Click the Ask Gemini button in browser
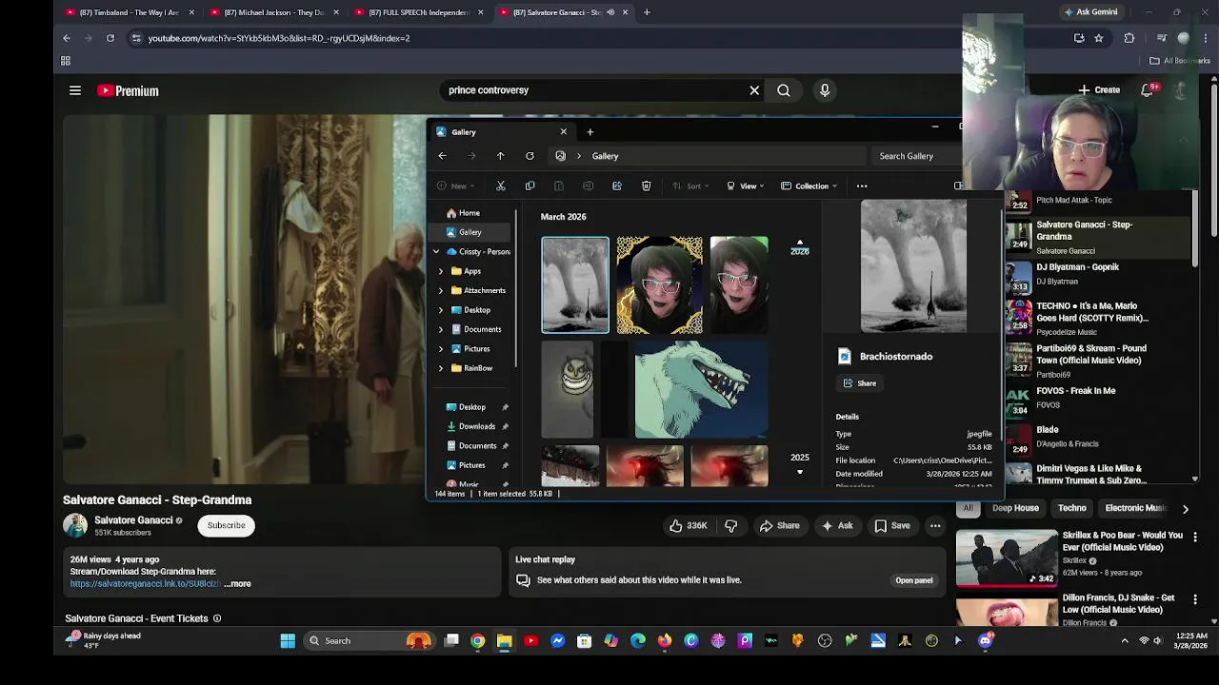This screenshot has height=685, width=1219. pyautogui.click(x=1090, y=12)
